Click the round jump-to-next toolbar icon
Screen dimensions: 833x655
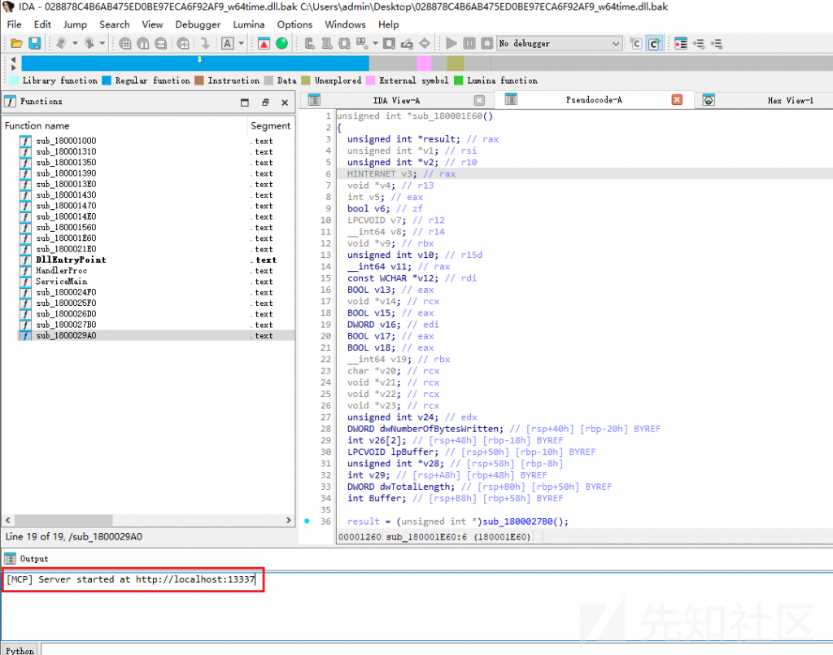click(183, 44)
